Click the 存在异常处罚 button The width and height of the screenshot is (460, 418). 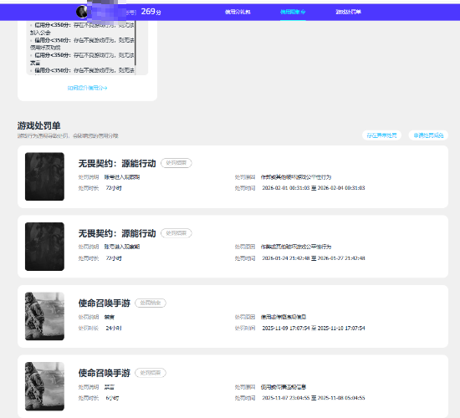381,135
